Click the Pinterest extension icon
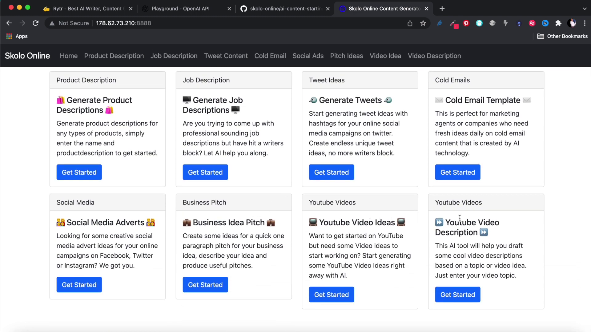The height and width of the screenshot is (332, 591). (466, 23)
